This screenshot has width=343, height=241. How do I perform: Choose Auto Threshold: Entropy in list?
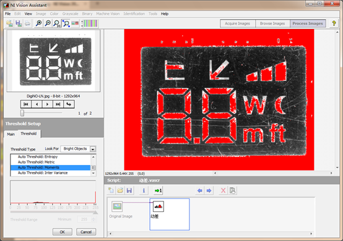tap(38, 157)
